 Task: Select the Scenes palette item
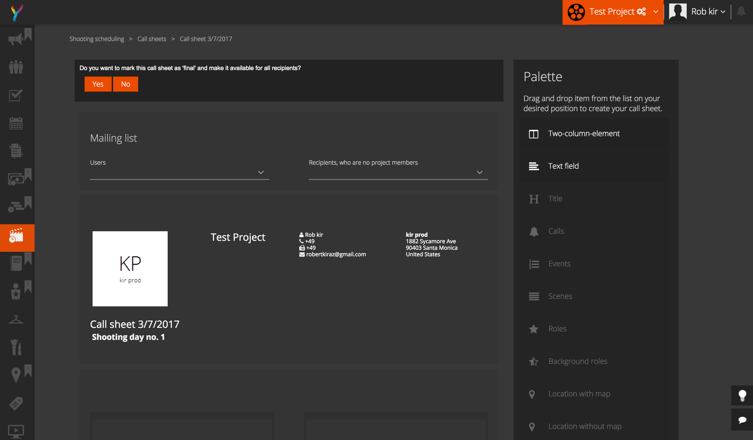[593, 297]
